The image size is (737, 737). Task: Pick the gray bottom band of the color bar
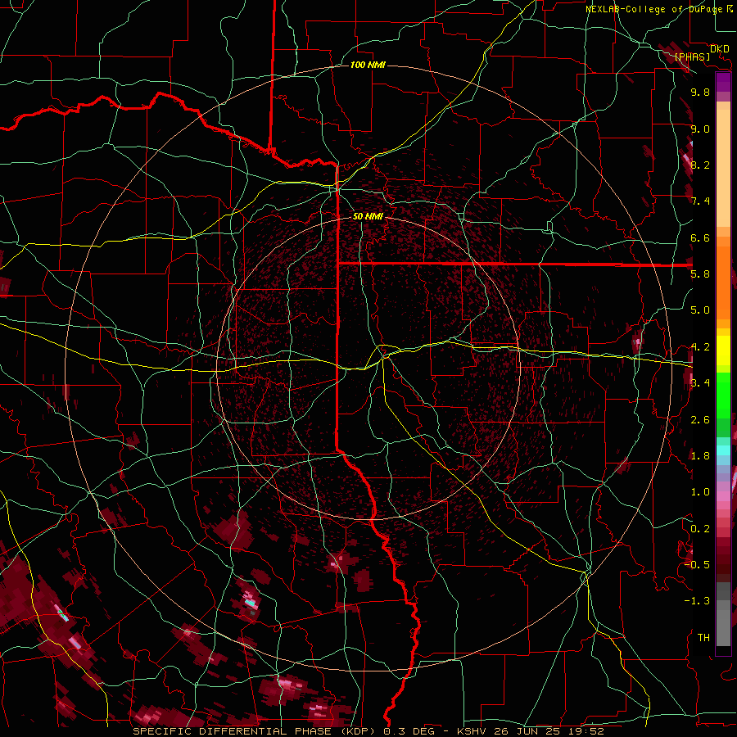(x=723, y=625)
